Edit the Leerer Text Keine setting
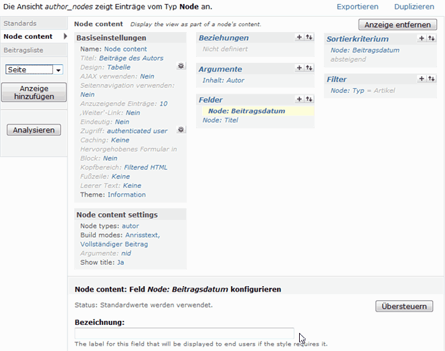This screenshot has width=445, height=351. tap(132, 185)
